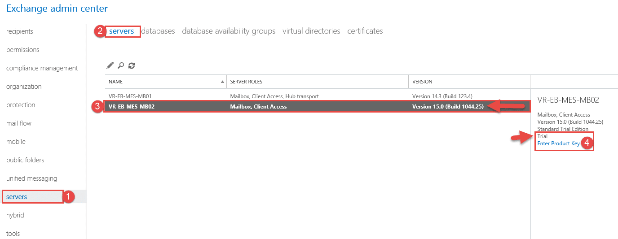Image resolution: width=618 pixels, height=239 pixels.
Task: Open the mail flow section
Action: 19,123
